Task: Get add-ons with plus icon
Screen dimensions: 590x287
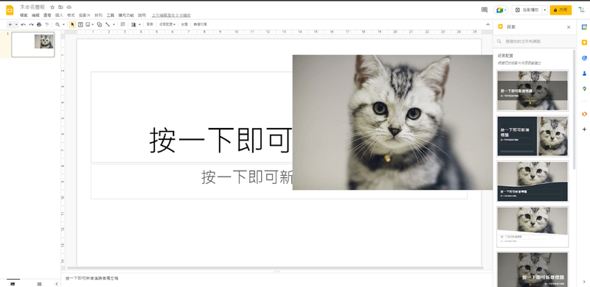Action: [x=584, y=130]
